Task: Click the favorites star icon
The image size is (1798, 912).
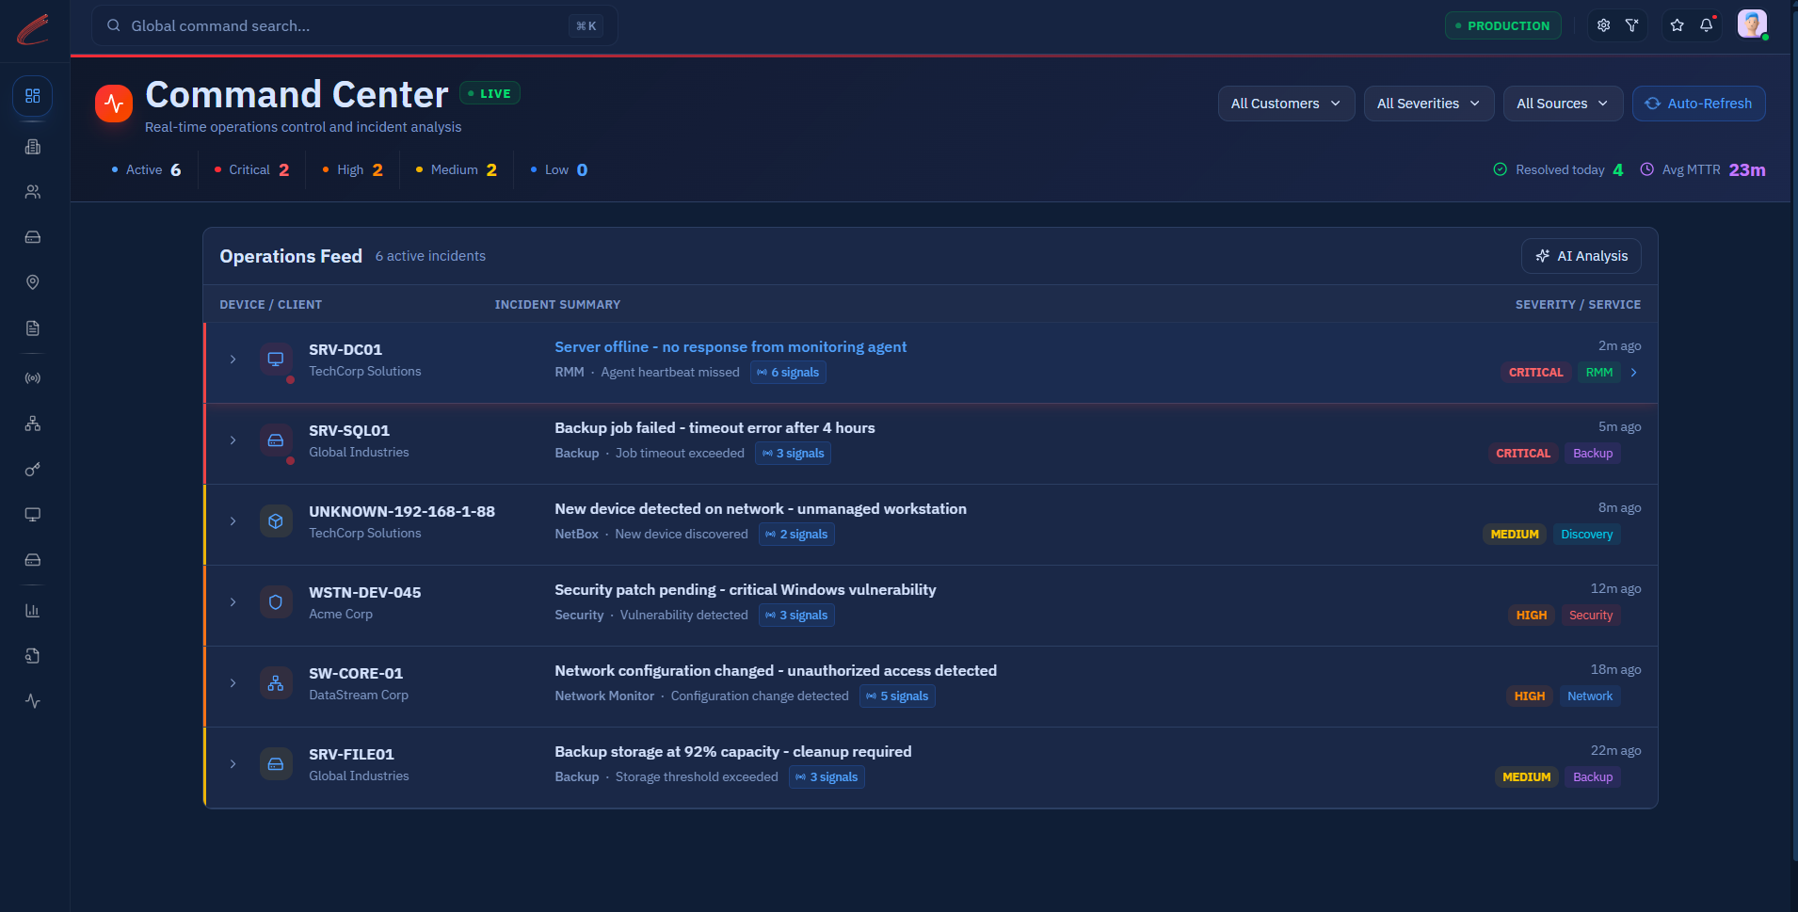Action: point(1677,25)
